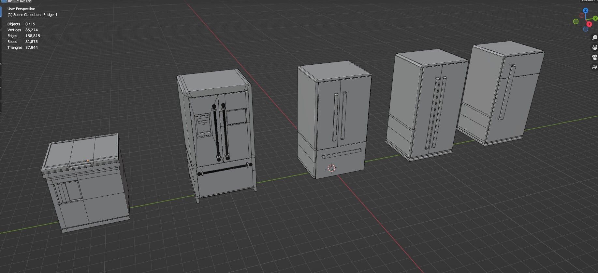Screen dimensions: 598x273
Task: Click the hollow blue negative Z axis circle
Action: click(586, 29)
